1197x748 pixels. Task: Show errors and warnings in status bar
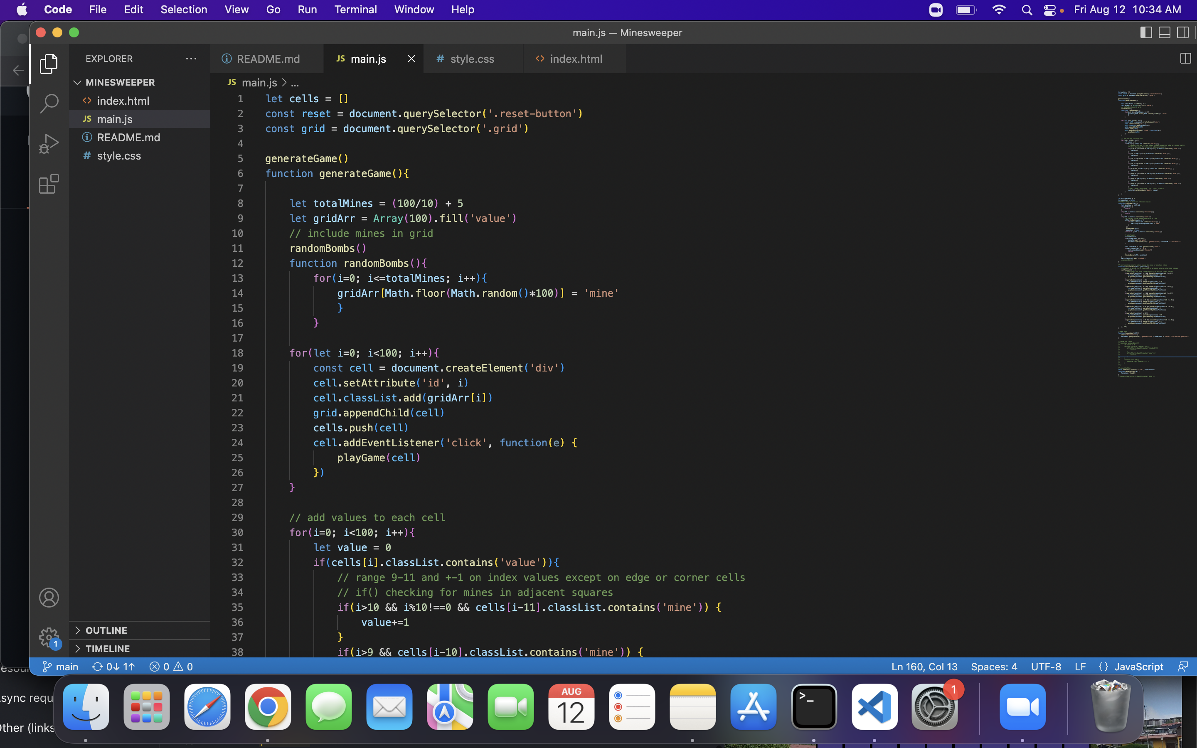coord(171,667)
